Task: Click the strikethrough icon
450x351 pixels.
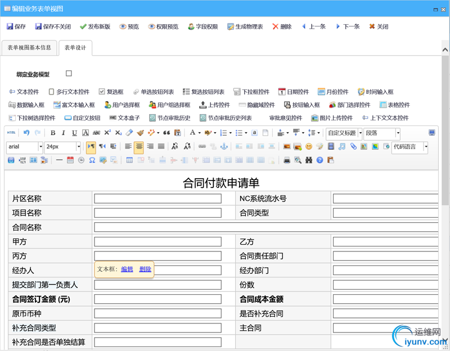Action: [96, 133]
